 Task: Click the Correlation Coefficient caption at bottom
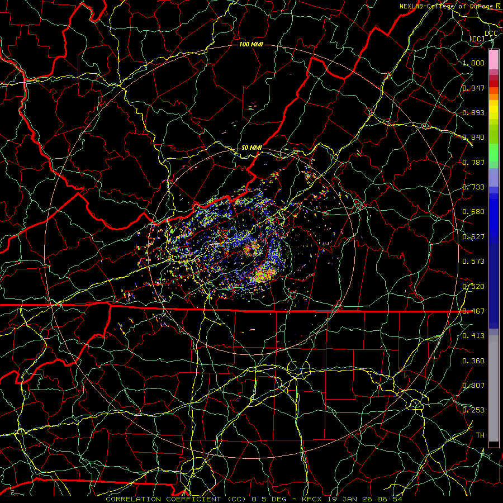(x=254, y=499)
